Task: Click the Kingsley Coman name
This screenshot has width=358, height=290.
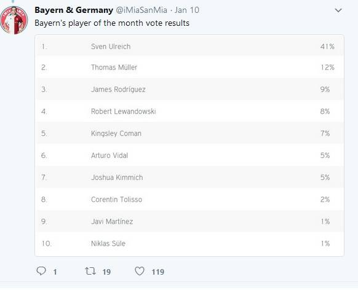Action: click(116, 133)
